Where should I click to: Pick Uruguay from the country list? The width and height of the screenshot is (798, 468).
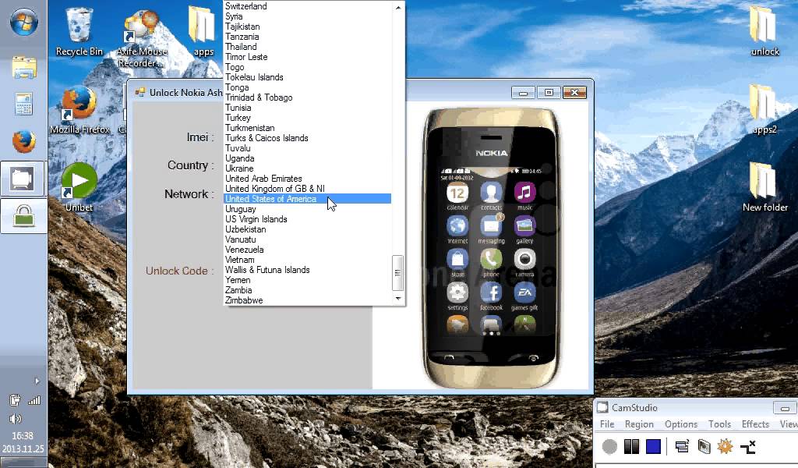[307, 209]
